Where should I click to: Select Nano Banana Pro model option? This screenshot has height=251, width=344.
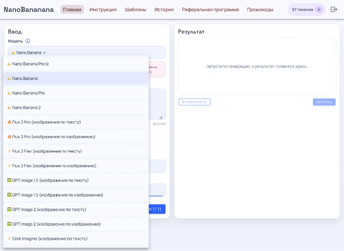(76, 93)
